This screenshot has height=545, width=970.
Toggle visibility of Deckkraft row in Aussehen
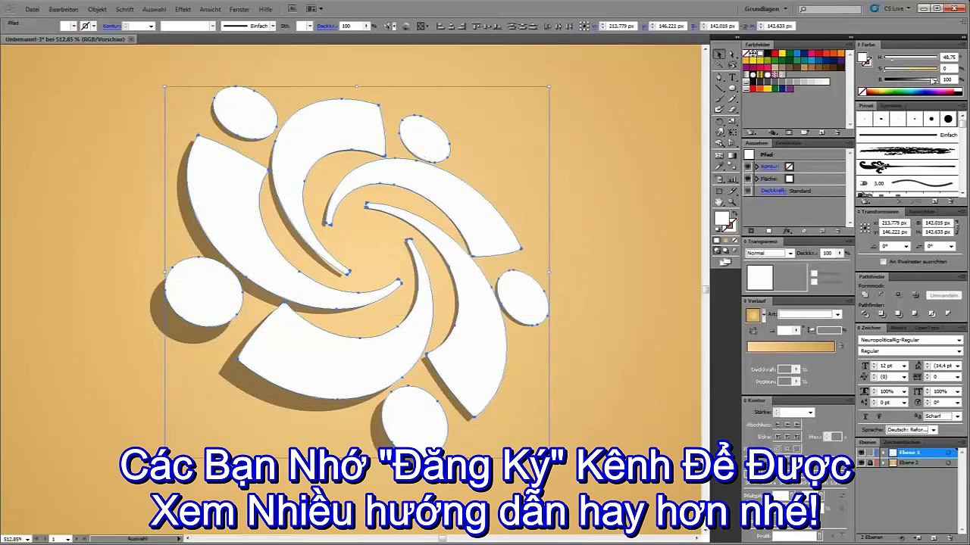(749, 191)
